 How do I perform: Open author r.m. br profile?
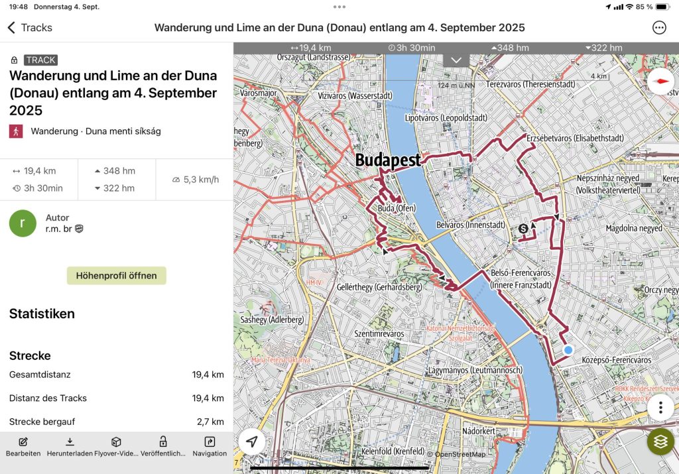click(x=60, y=229)
